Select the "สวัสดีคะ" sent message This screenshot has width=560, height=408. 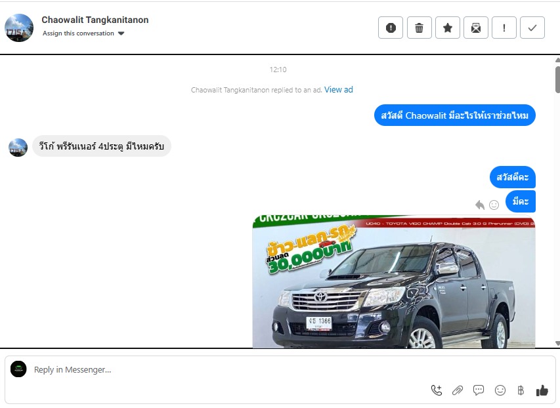click(513, 177)
